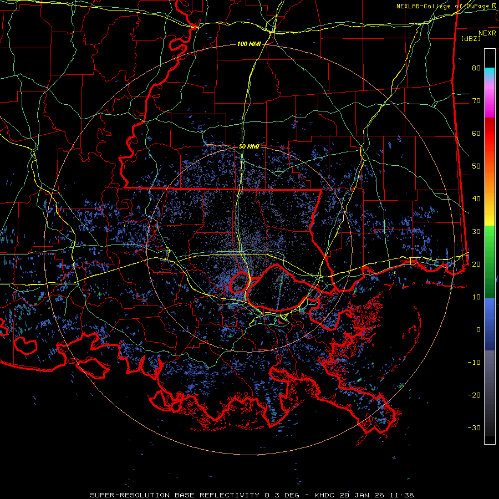Click the cyan top band of the color bar
This screenshot has height=499, width=499.
(490, 74)
